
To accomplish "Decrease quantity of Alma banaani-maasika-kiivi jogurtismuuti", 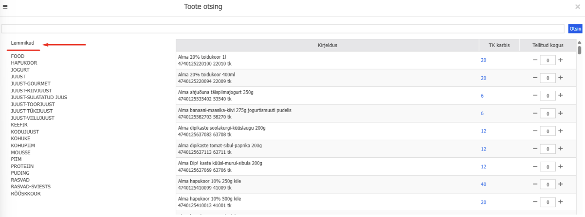I will coord(535,113).
